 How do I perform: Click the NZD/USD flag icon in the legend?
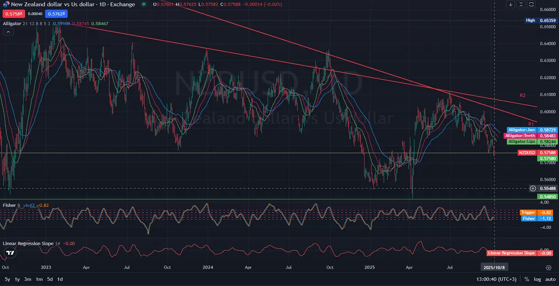(6, 4)
